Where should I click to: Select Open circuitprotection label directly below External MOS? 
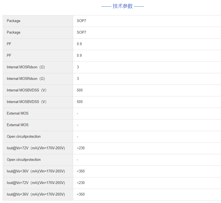point(24,137)
